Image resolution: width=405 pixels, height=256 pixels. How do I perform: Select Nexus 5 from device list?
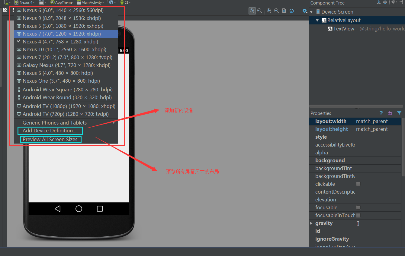(66, 26)
